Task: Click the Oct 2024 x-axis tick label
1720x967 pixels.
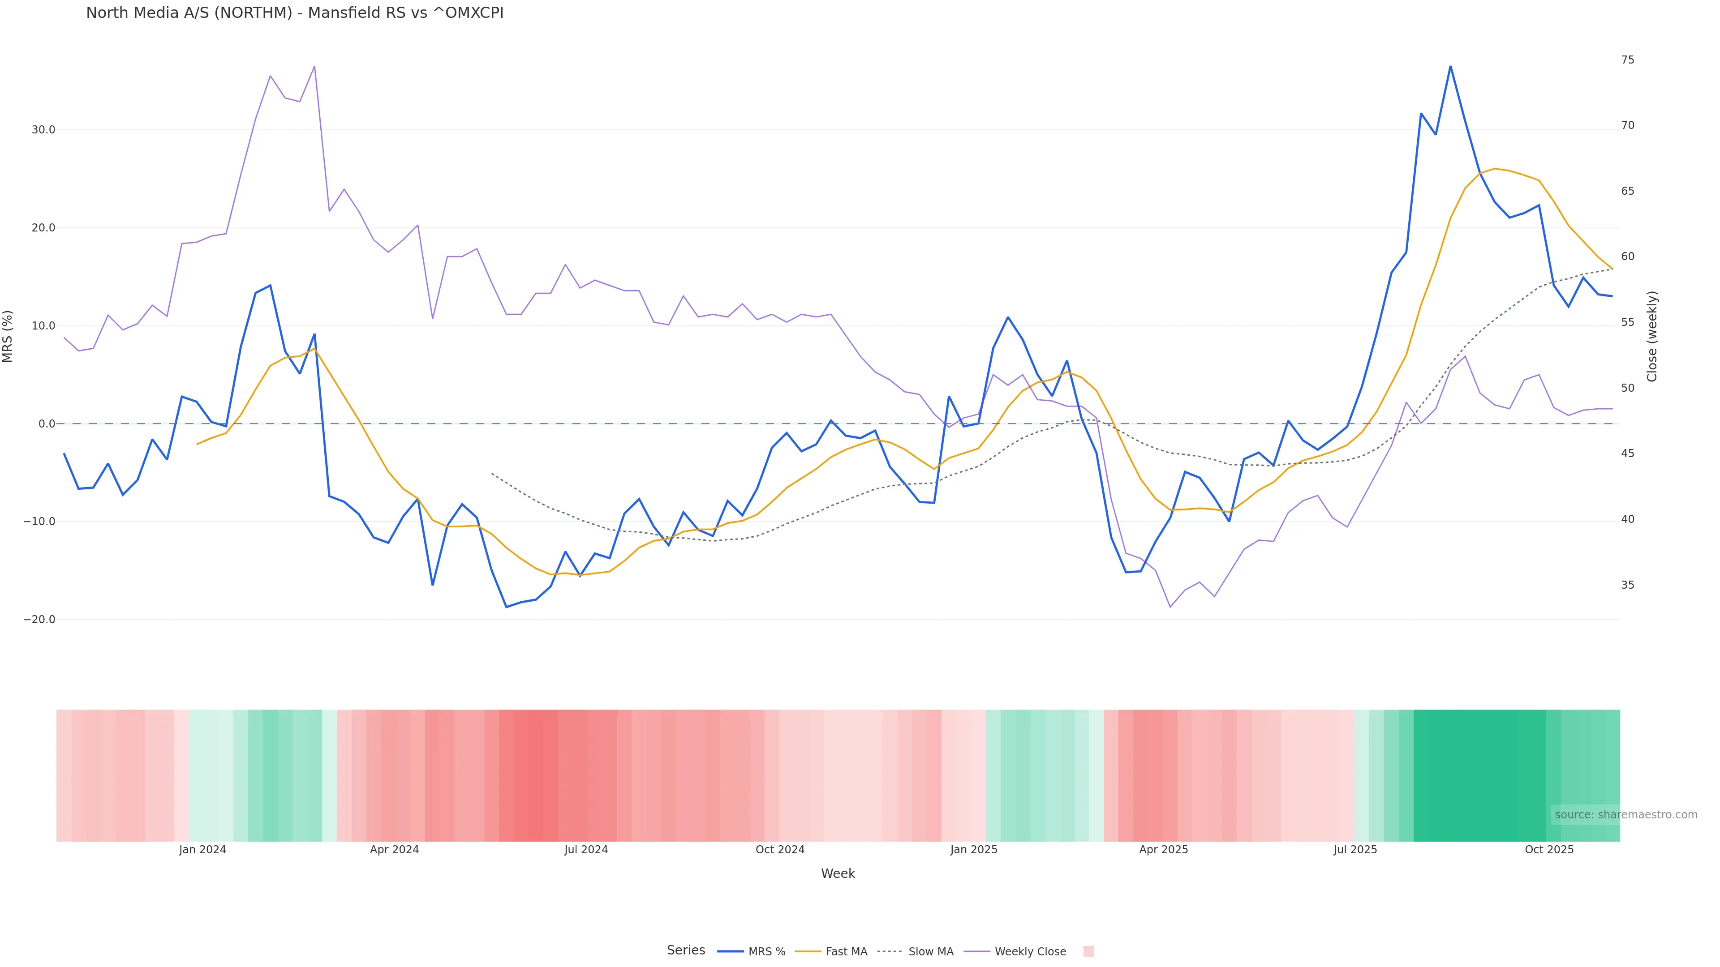Action: (x=779, y=850)
